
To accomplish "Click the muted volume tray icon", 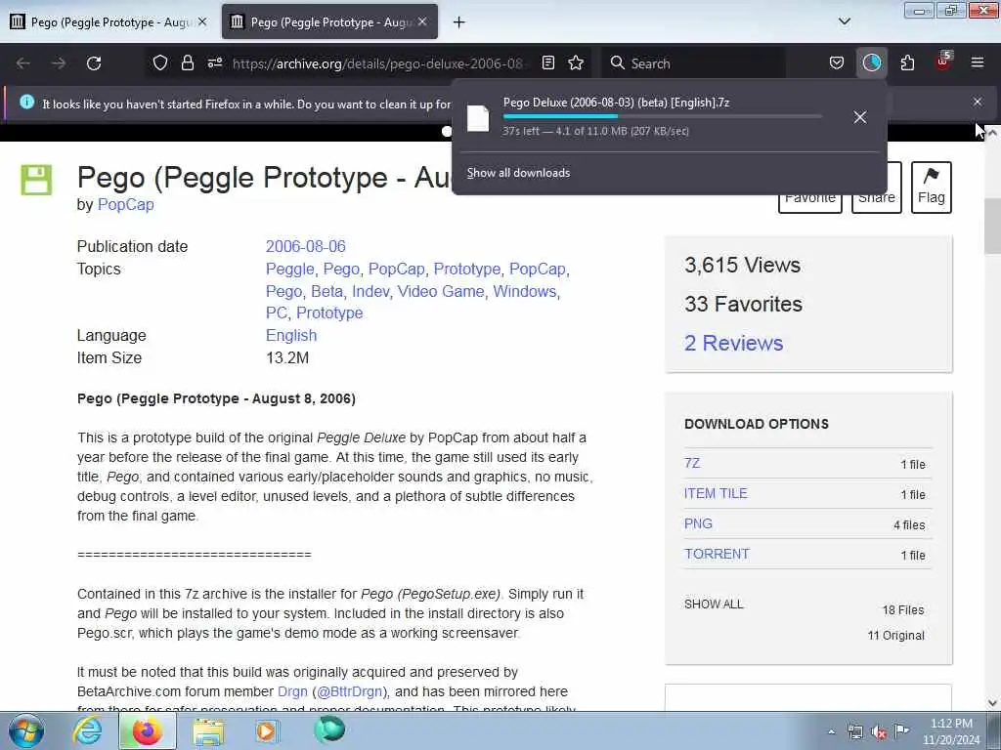I will [x=879, y=732].
